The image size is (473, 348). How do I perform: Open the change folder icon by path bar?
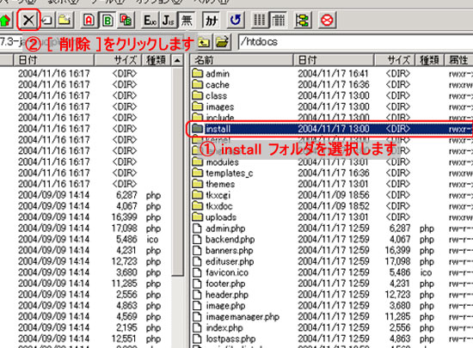click(x=223, y=42)
